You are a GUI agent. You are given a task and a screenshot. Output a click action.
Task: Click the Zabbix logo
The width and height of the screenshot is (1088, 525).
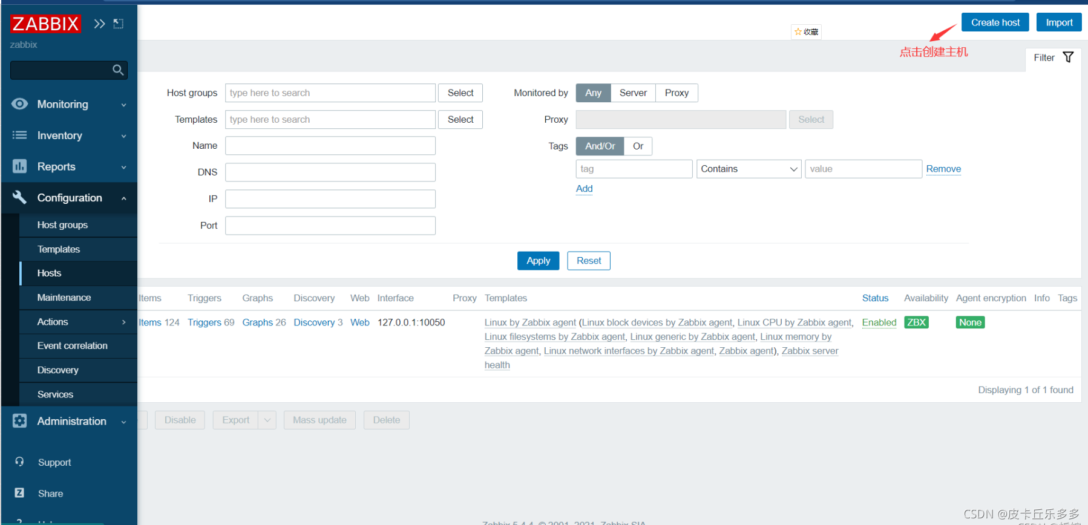click(45, 24)
